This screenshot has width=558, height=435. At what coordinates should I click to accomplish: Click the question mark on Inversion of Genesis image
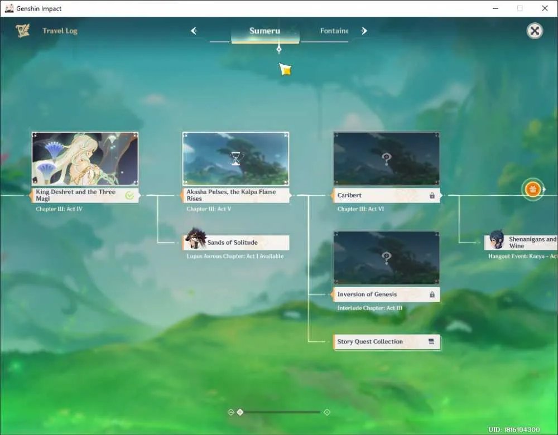[386, 258]
